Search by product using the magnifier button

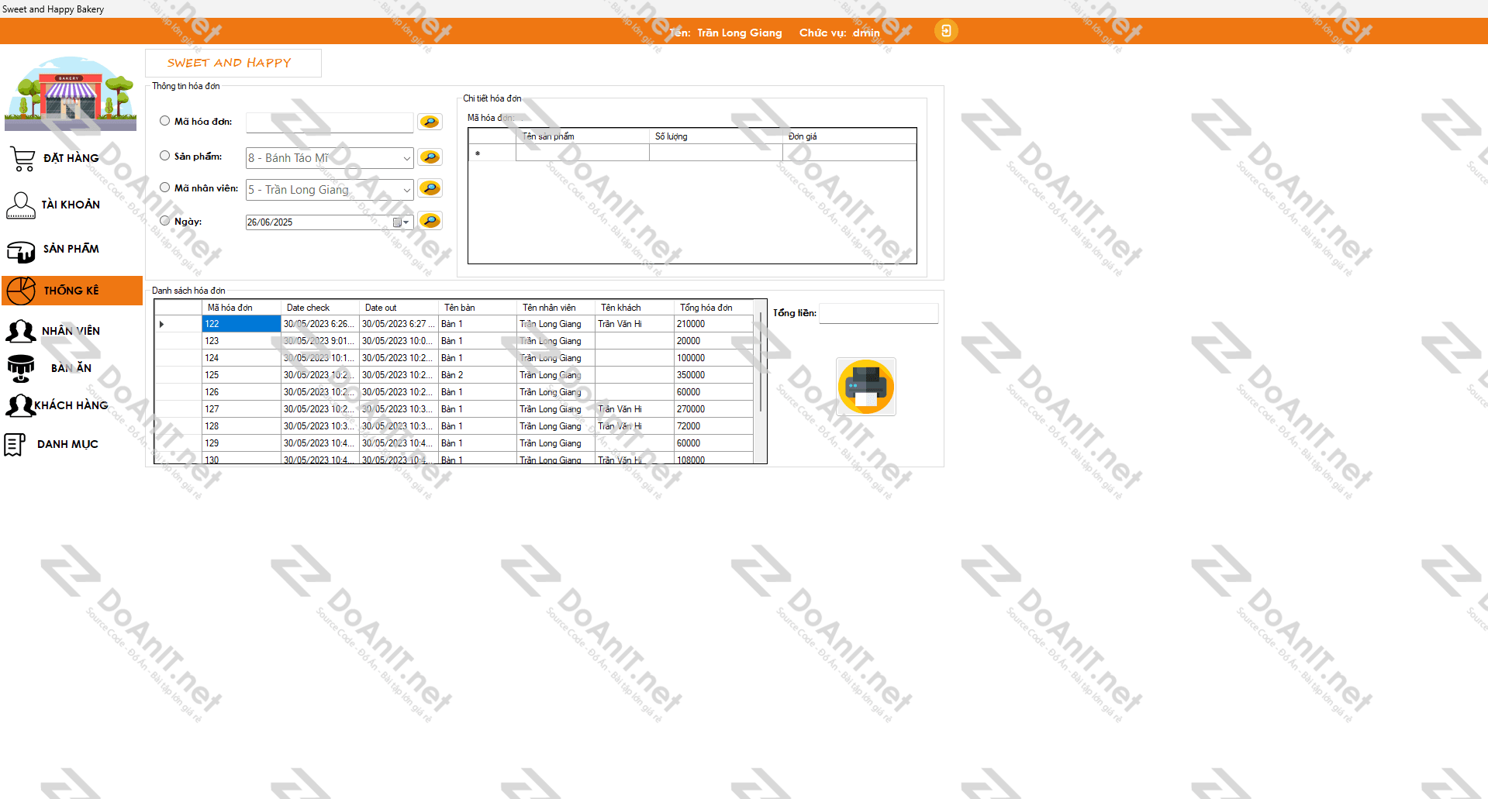click(430, 157)
